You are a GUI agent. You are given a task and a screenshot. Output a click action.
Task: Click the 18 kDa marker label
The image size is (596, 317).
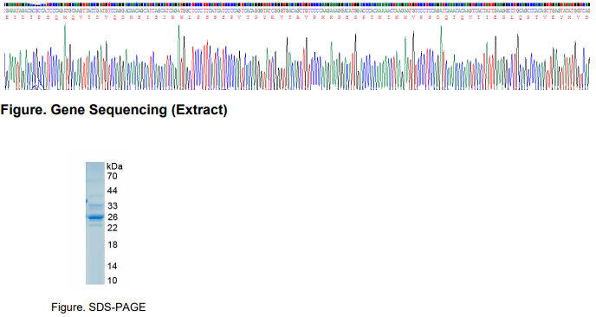pos(113,245)
